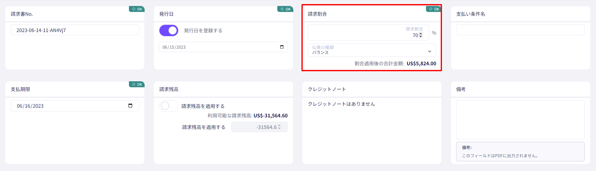
Task: Adjust the -31564.6 balance spinner
Action: click(x=279, y=127)
